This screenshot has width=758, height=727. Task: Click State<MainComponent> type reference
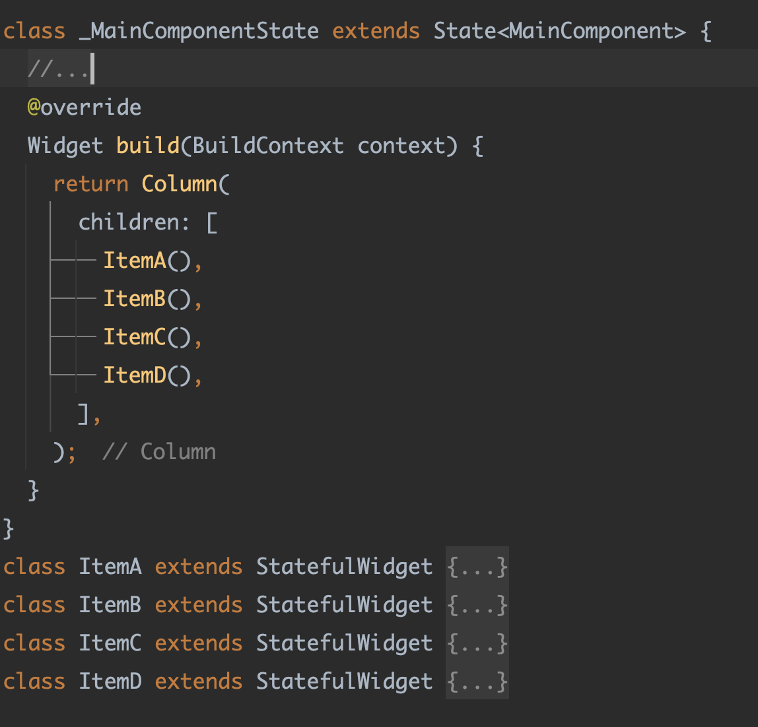pyautogui.click(x=560, y=31)
